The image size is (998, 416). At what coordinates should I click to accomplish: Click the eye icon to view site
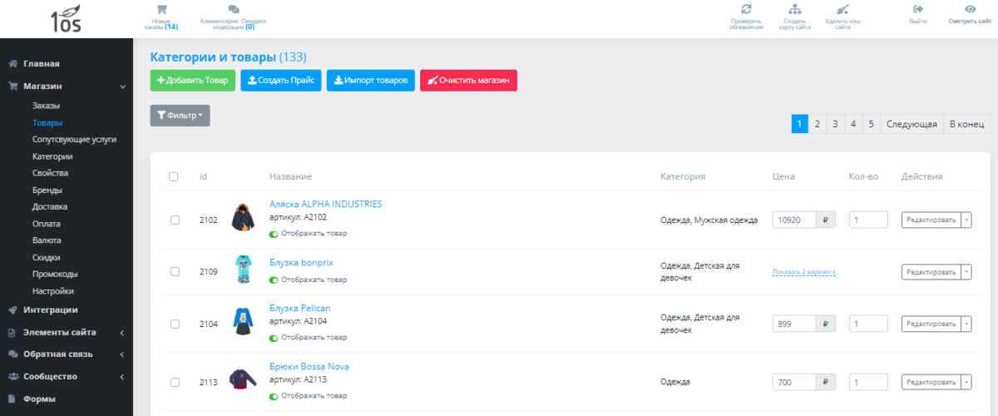(x=969, y=9)
